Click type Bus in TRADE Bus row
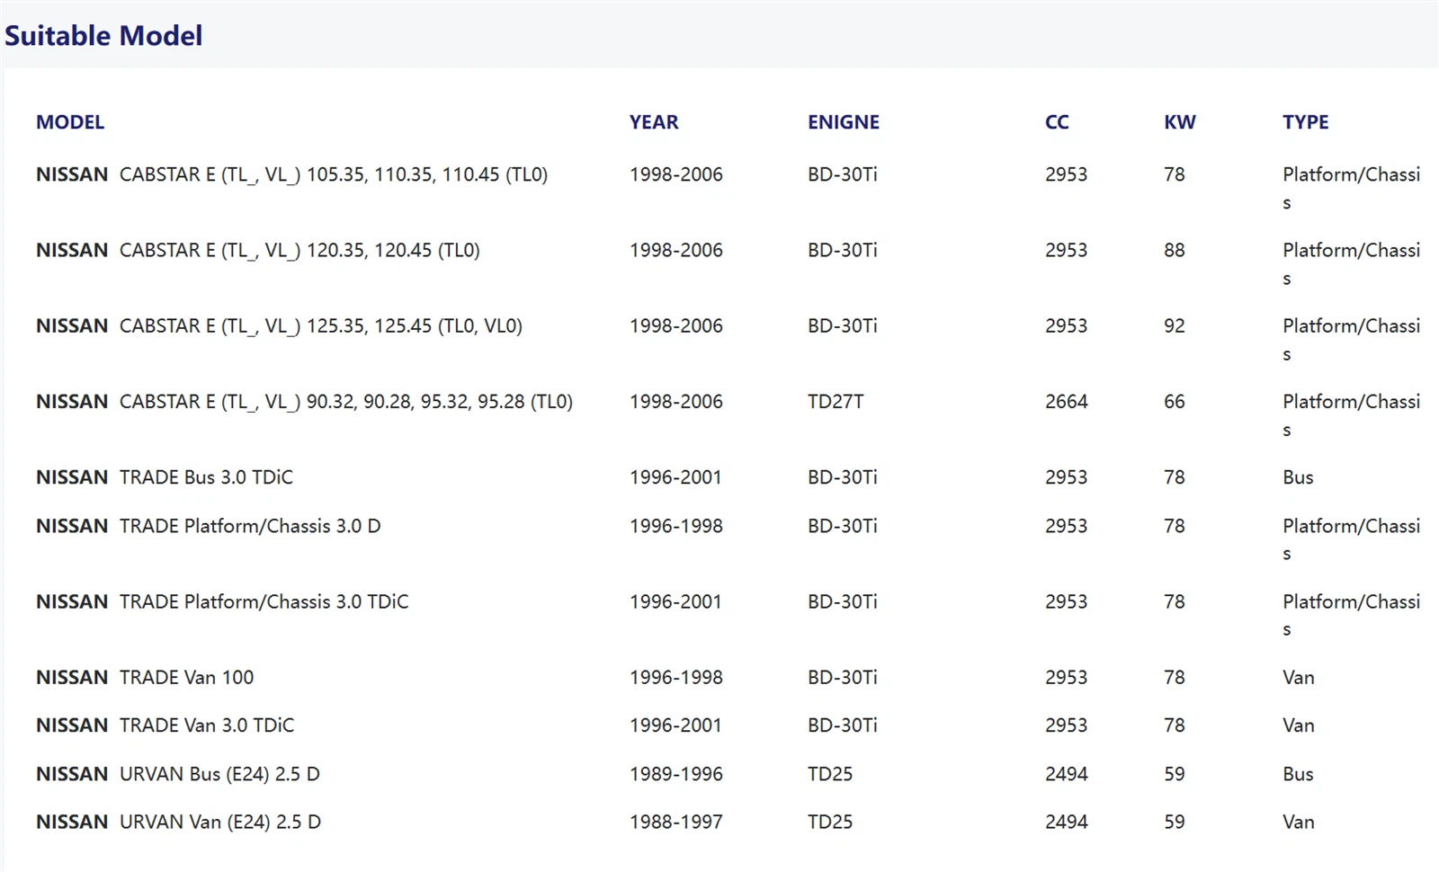This screenshot has height=872, width=1439. tap(1298, 477)
